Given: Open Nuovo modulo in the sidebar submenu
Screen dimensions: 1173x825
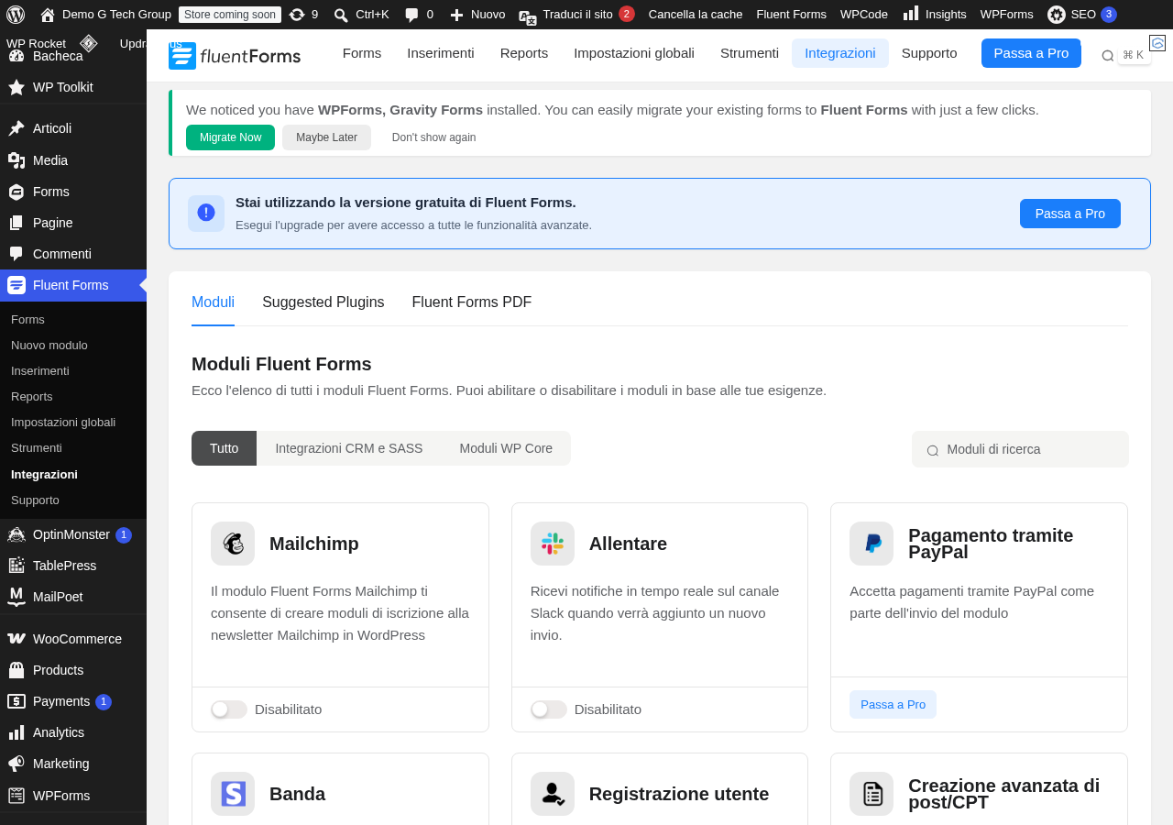Looking at the screenshot, I should 49,346.
